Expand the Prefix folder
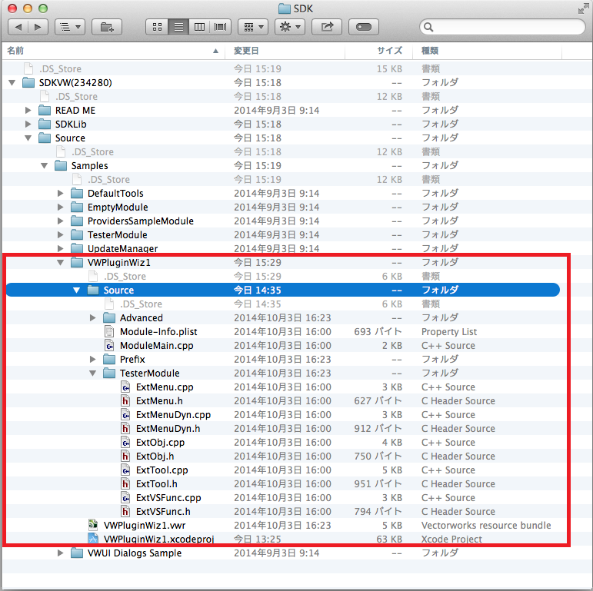The height and width of the screenshot is (591, 593). pyautogui.click(x=92, y=360)
